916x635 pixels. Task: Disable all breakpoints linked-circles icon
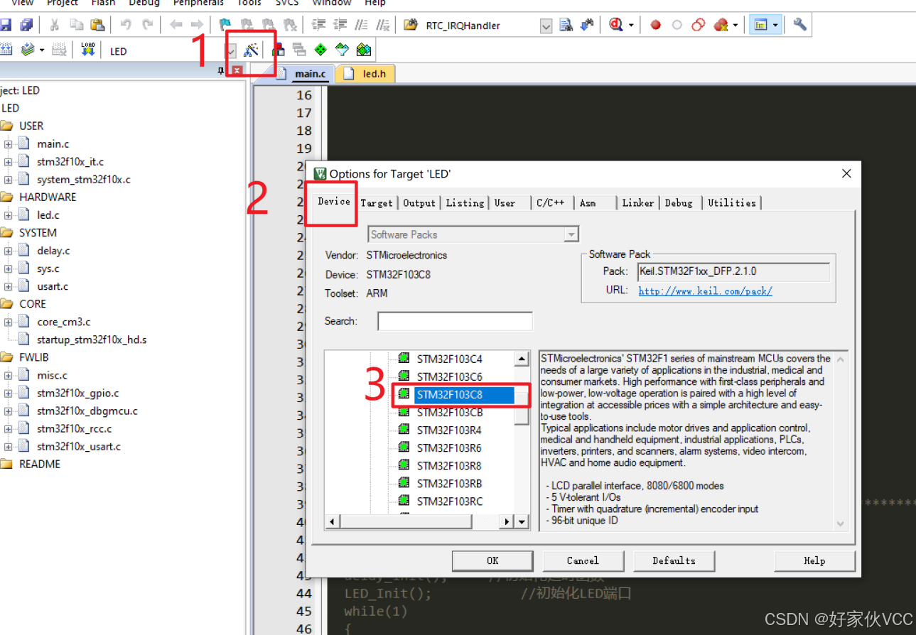(699, 25)
